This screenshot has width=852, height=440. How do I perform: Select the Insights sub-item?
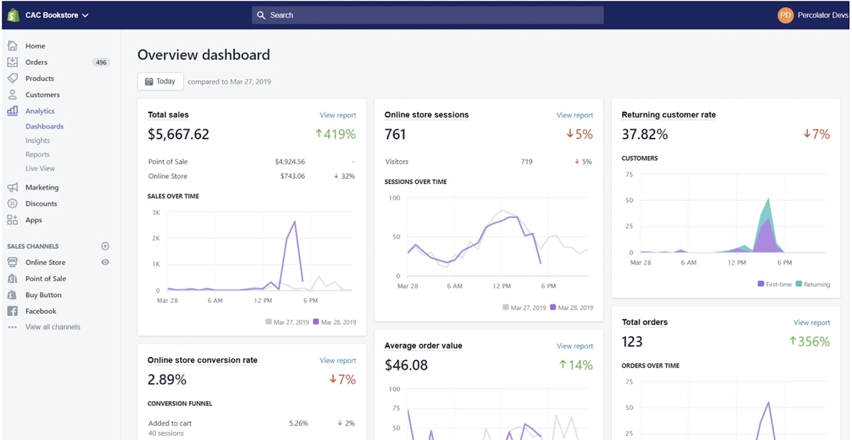38,141
